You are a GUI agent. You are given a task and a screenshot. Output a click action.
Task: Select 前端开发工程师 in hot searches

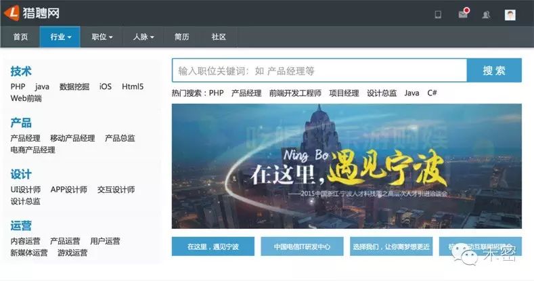pos(295,93)
